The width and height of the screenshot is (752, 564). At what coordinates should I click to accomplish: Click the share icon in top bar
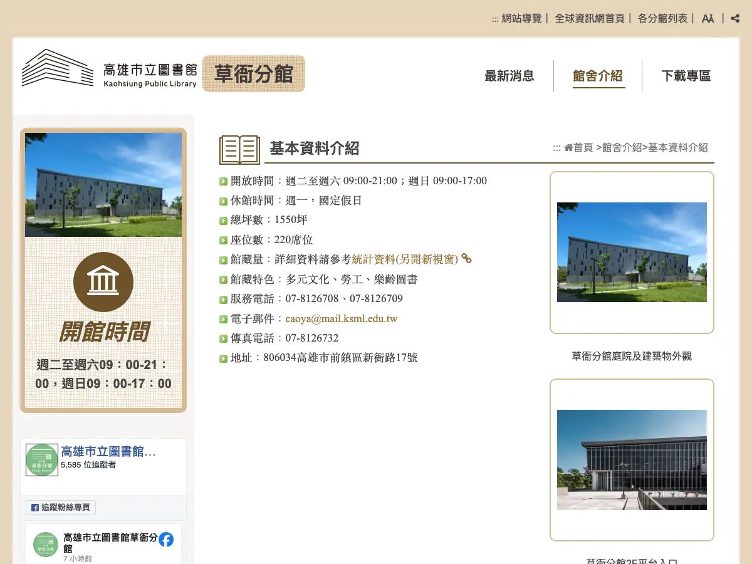point(735,18)
